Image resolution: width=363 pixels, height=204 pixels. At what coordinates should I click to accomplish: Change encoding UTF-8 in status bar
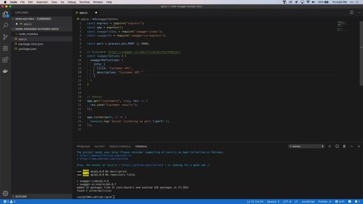coord(287,202)
